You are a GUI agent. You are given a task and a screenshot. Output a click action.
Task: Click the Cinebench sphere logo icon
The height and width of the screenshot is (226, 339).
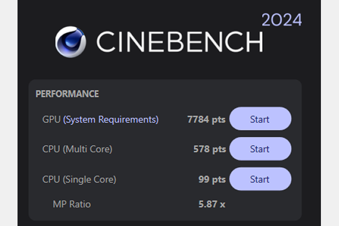tap(71, 42)
